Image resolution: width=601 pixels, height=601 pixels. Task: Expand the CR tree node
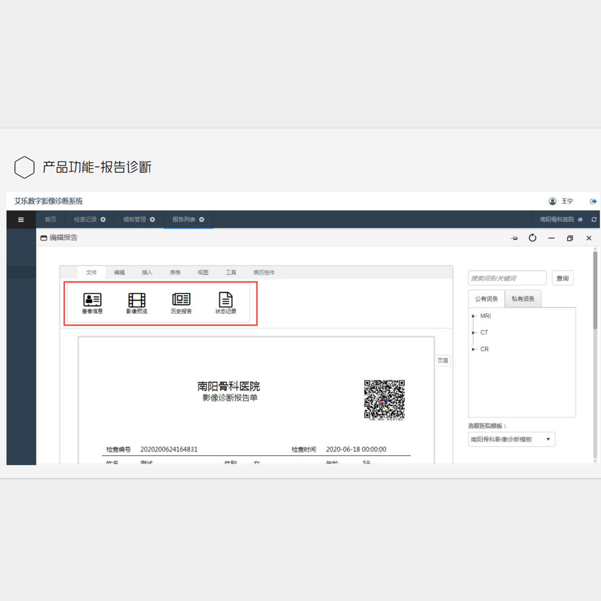click(474, 349)
